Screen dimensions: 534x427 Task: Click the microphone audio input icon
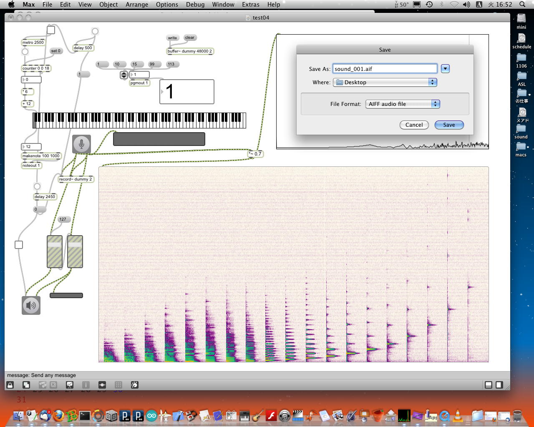tap(81, 144)
